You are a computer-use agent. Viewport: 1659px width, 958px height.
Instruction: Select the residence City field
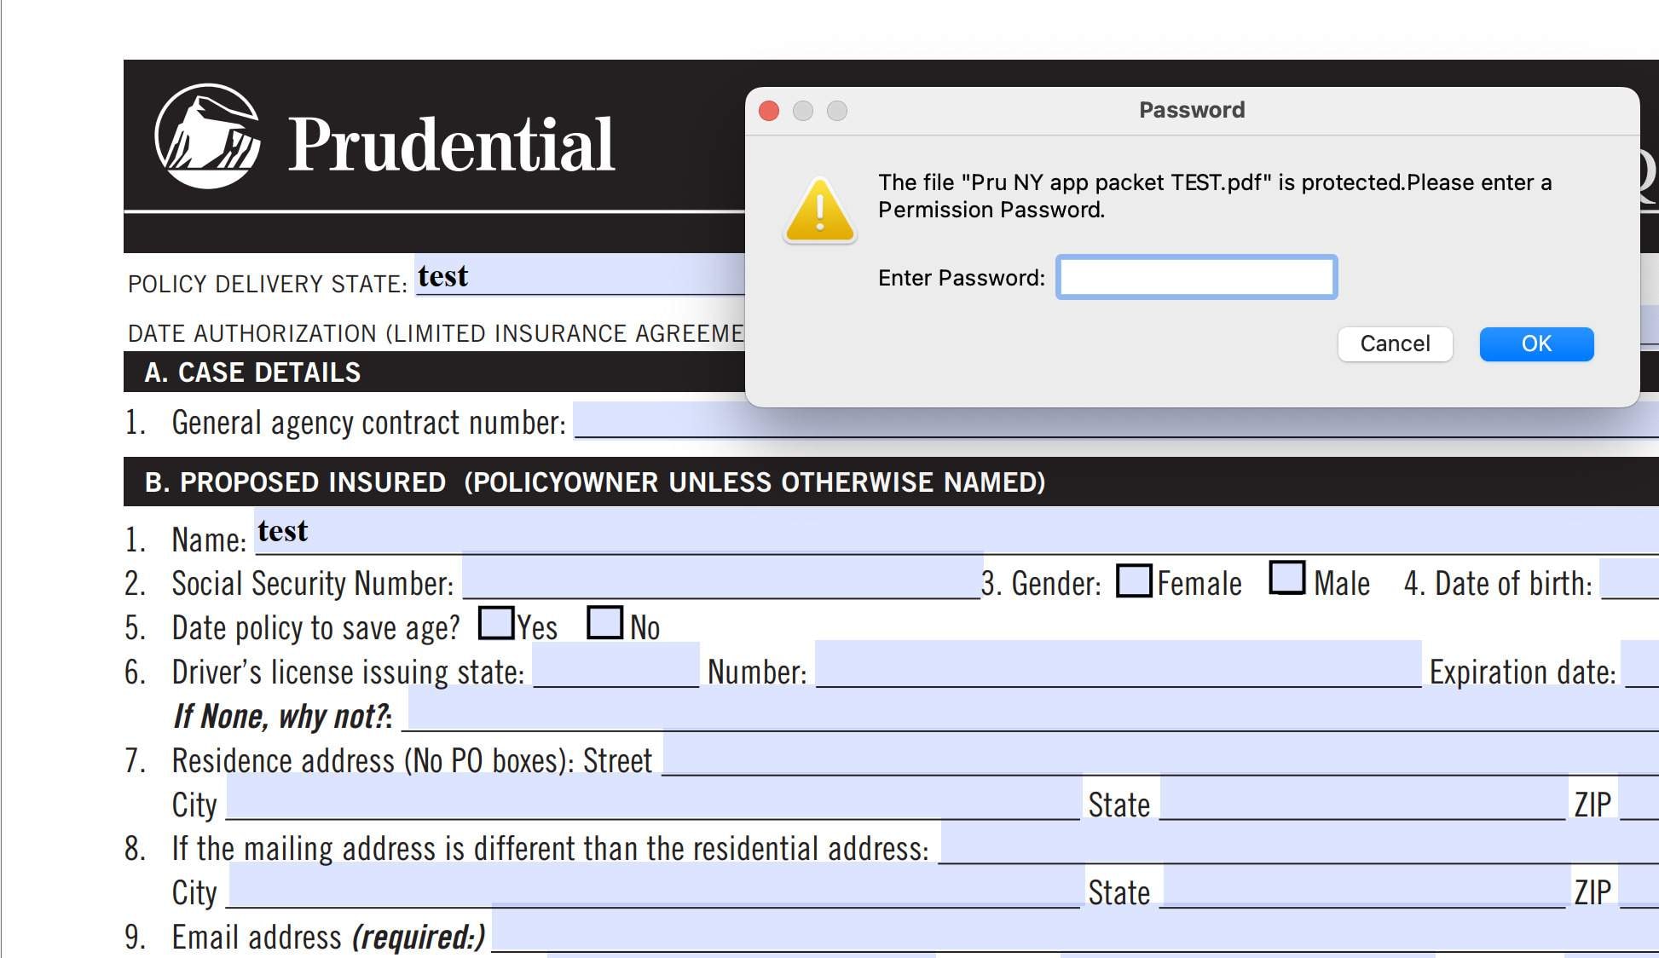pyautogui.click(x=653, y=798)
